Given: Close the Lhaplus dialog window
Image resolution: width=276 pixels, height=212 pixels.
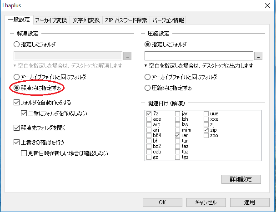Looking at the screenshot, I should (x=267, y=5).
